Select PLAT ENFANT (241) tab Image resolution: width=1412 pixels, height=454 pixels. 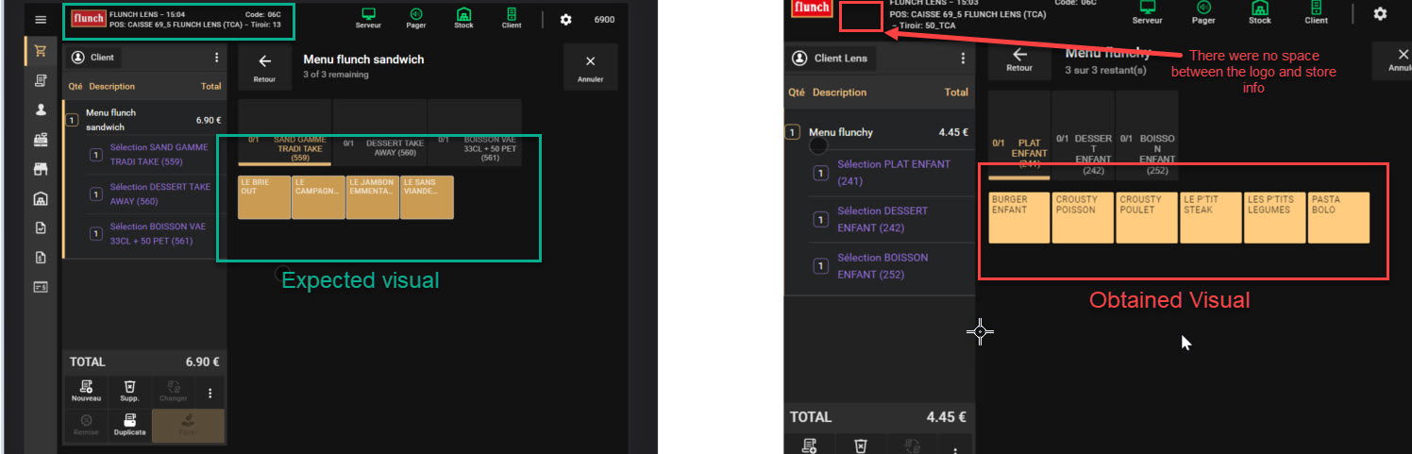pyautogui.click(x=1019, y=135)
